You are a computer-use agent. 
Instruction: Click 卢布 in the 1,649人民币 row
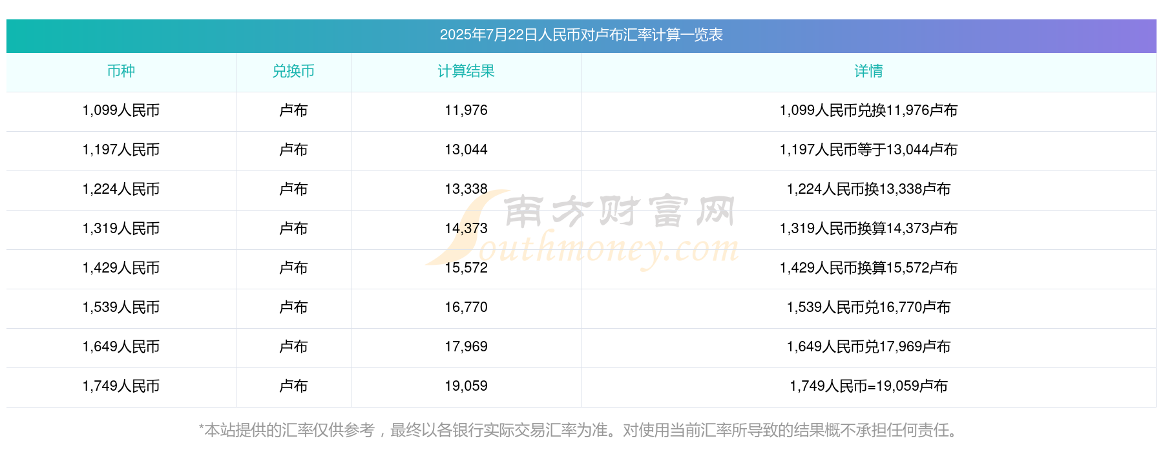[x=293, y=347]
